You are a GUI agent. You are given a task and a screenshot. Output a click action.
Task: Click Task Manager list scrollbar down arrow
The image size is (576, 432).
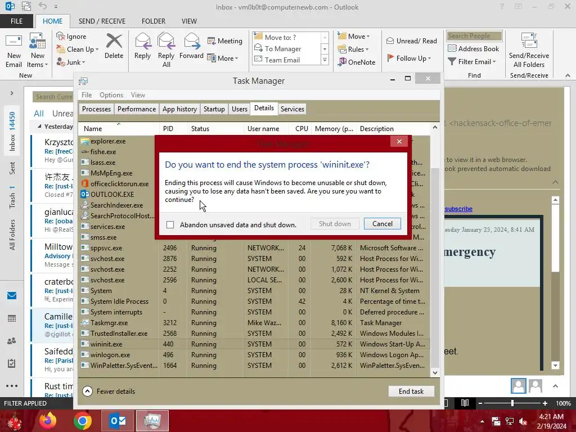point(435,373)
